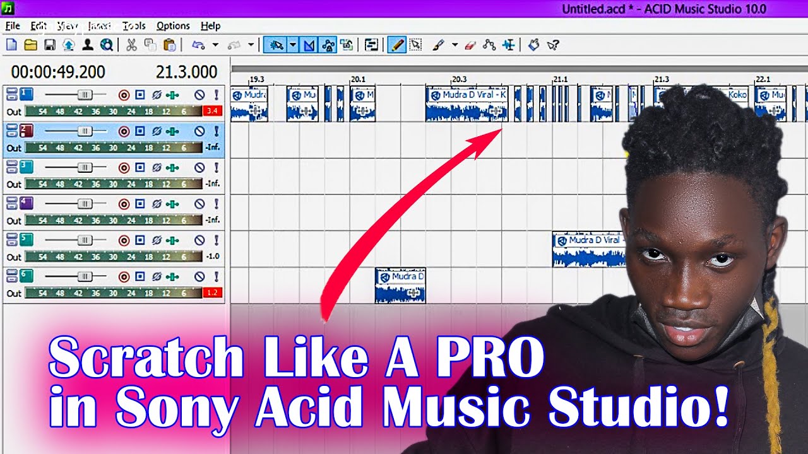Click the volume slider on track 4
This screenshot has height=454, width=808.
(84, 204)
